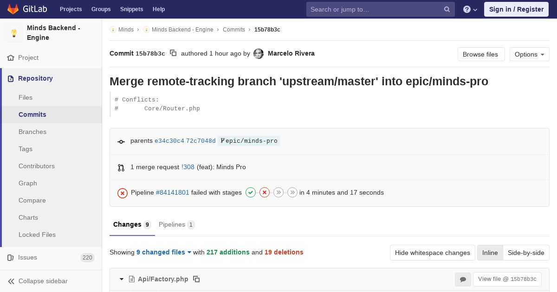The image size is (557, 292).
Task: Click the failed pipeline status icon
Action: (123, 193)
